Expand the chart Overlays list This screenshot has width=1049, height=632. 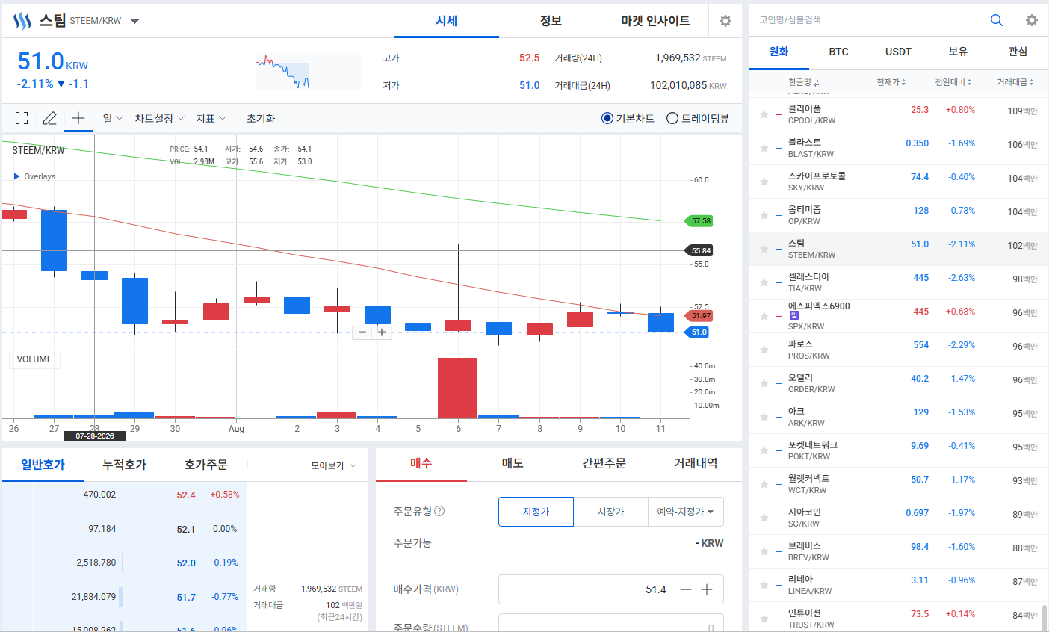[34, 176]
